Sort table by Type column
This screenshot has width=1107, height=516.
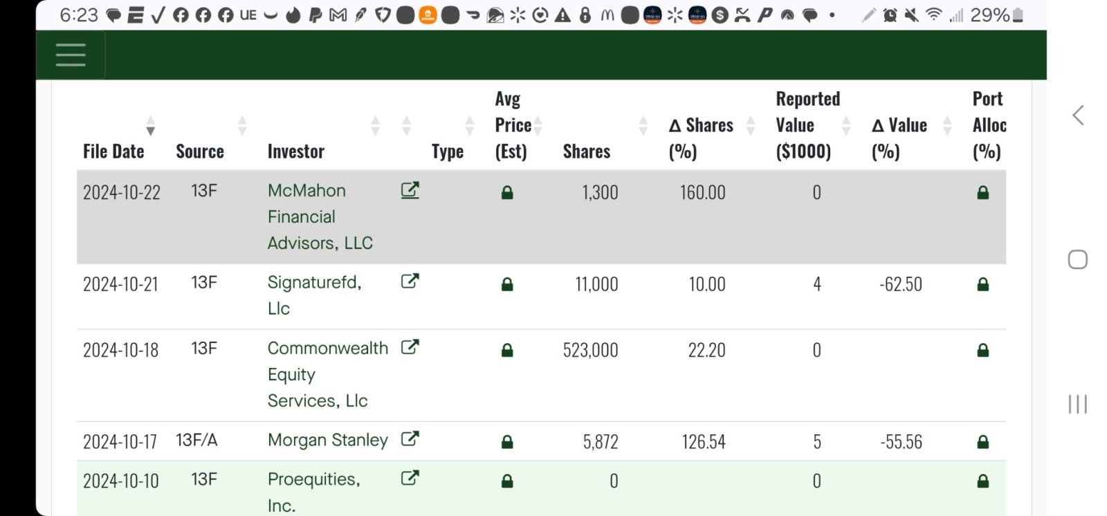(x=470, y=125)
